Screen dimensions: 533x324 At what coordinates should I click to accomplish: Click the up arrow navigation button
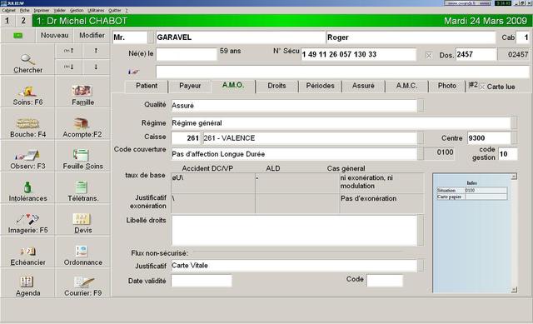tap(96, 51)
